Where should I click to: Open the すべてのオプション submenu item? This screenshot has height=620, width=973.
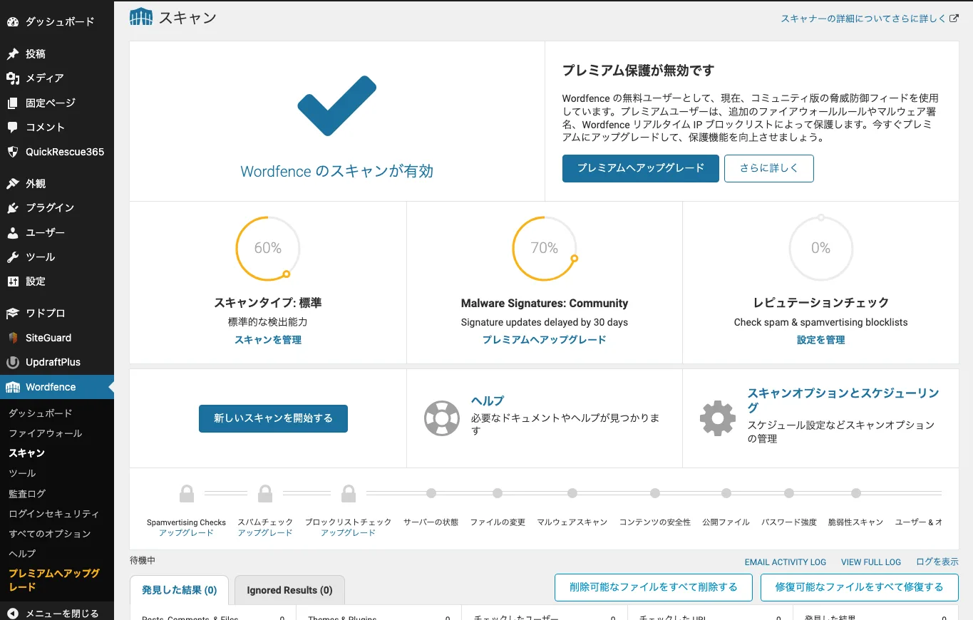[x=50, y=534]
